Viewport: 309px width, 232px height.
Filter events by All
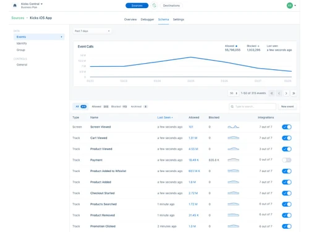click(81, 106)
